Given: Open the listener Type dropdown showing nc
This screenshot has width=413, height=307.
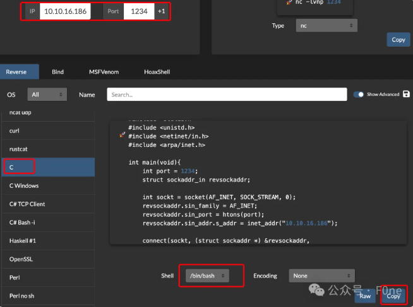Looking at the screenshot, I should (326, 25).
